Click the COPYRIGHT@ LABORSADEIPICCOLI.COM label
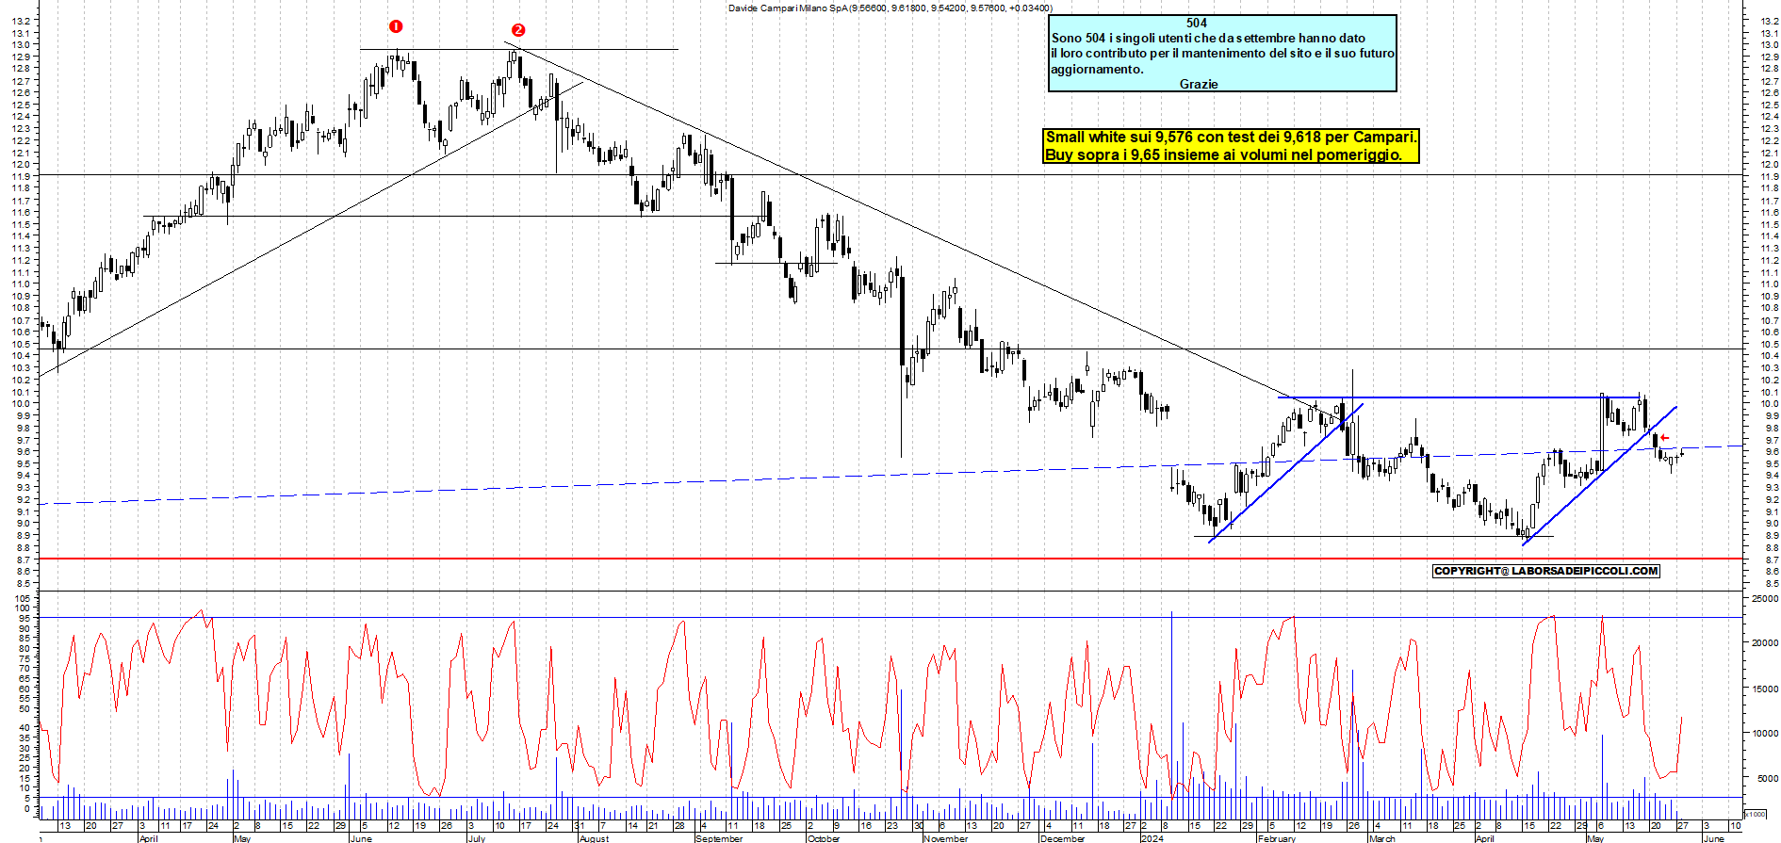This screenshot has width=1781, height=843. [x=1545, y=571]
